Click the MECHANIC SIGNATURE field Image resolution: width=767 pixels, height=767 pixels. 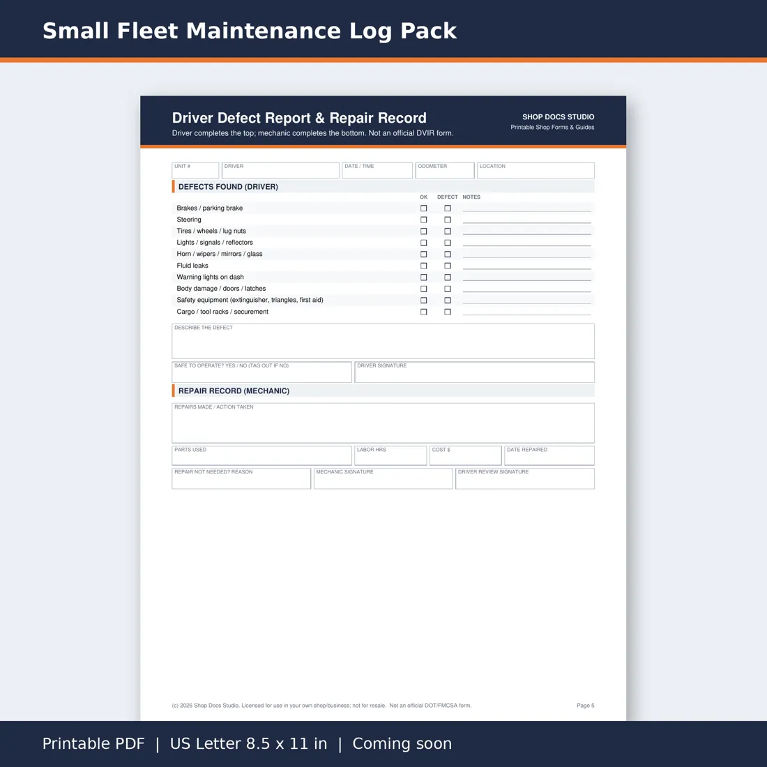tap(383, 478)
